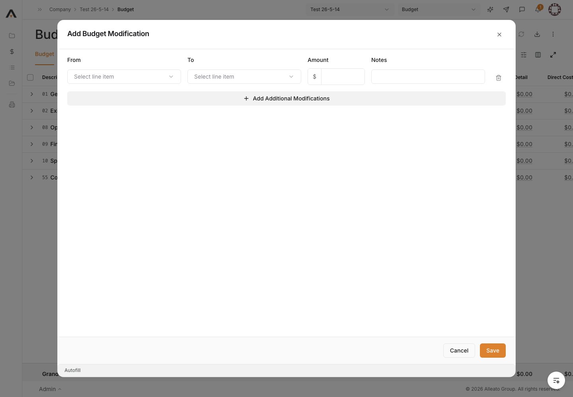The height and width of the screenshot is (397, 573).
Task: Open the filter sliders icon
Action: click(x=524, y=55)
